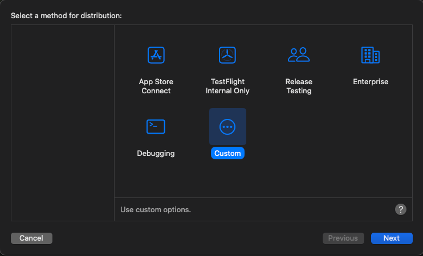Image resolution: width=423 pixels, height=256 pixels.
Task: Click the "Use custom options." description text
Action: point(156,209)
